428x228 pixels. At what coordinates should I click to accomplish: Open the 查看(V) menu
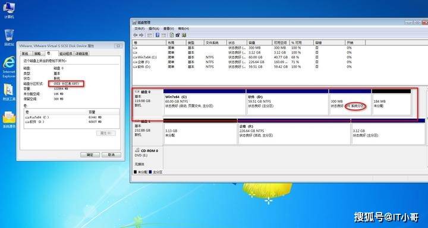(x=168, y=28)
